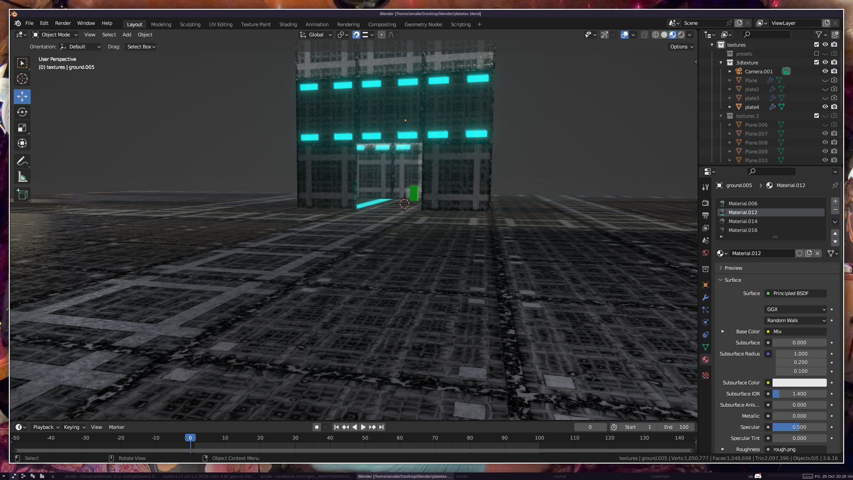Toggle 3dtexture collection exclude checkbox
Image resolution: width=853 pixels, height=480 pixels.
[x=817, y=62]
